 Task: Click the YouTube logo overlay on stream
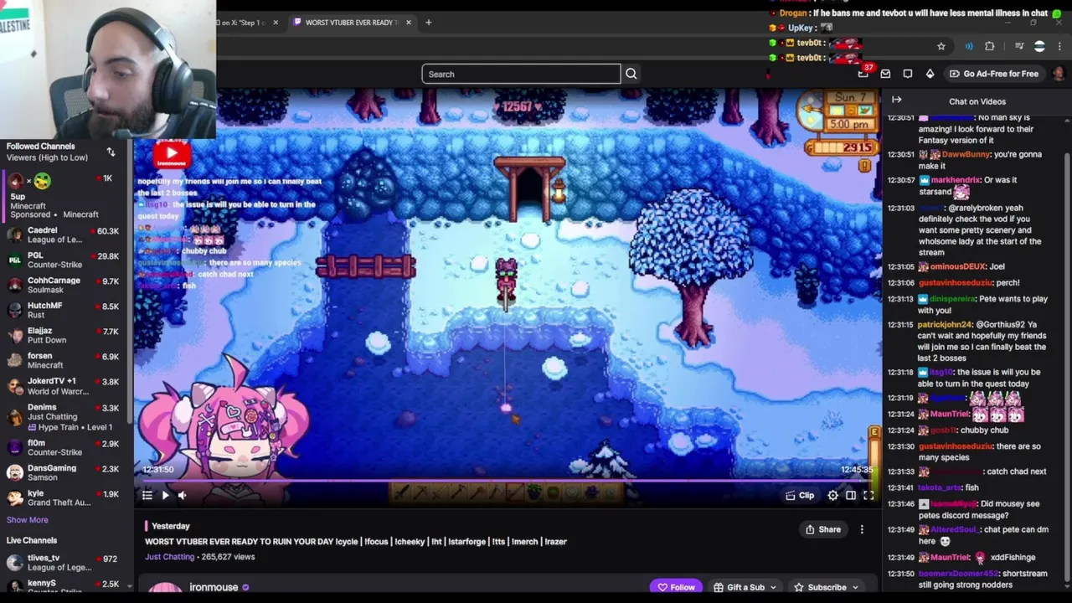[x=172, y=154]
